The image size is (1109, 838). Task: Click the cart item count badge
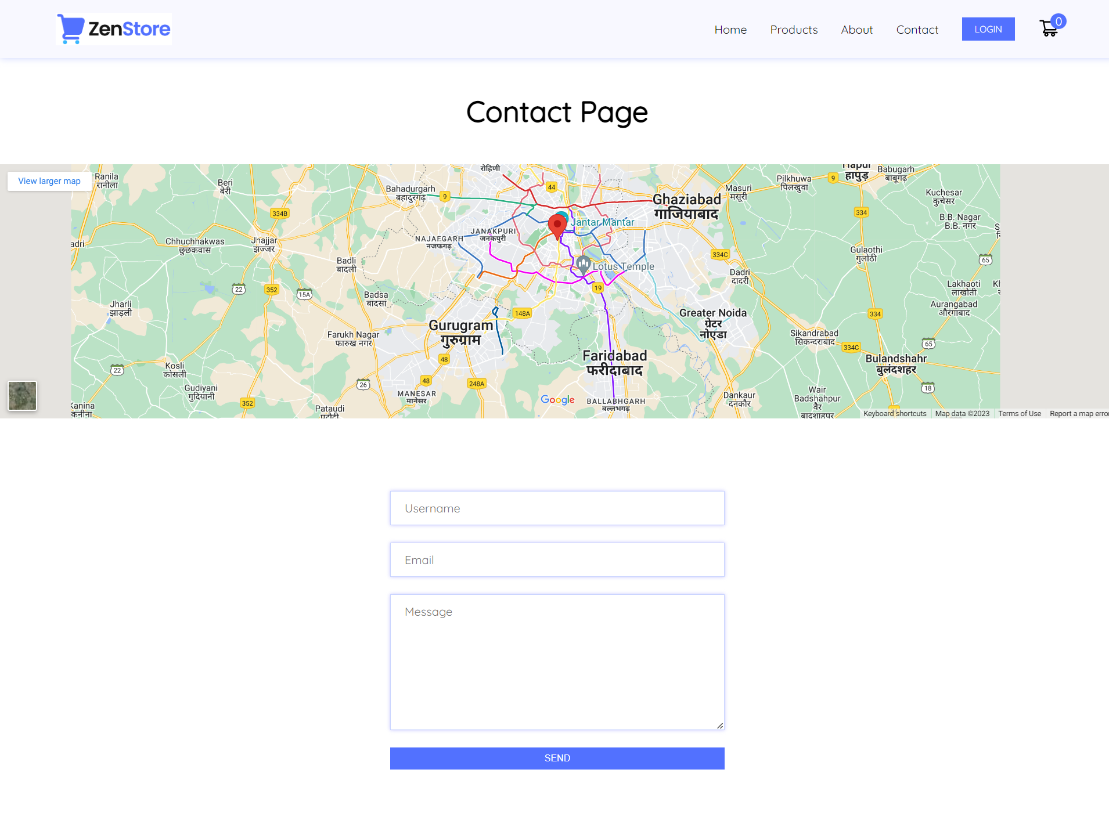pos(1058,21)
